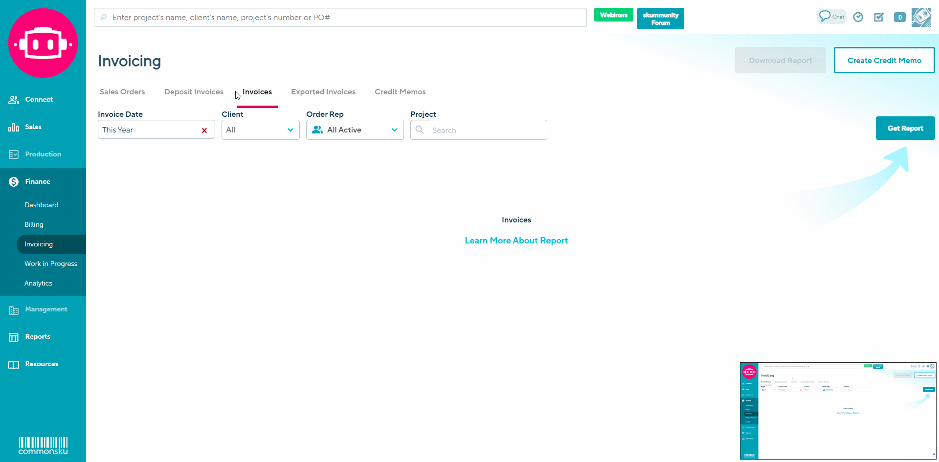Expand the Client dropdown
This screenshot has height=462, width=939.
point(260,130)
